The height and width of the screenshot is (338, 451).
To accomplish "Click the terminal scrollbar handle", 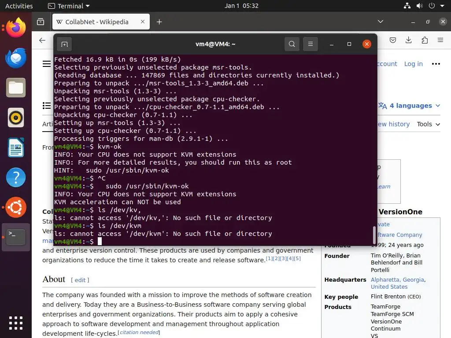I will coord(374,235).
